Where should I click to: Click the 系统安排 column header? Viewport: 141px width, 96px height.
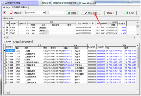point(92,47)
